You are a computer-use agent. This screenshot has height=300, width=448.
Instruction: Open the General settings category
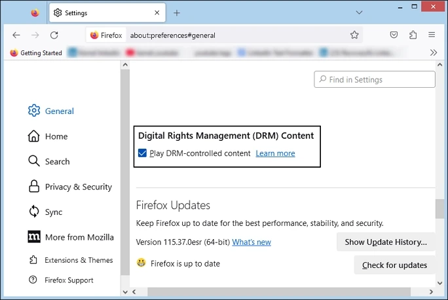pos(51,111)
